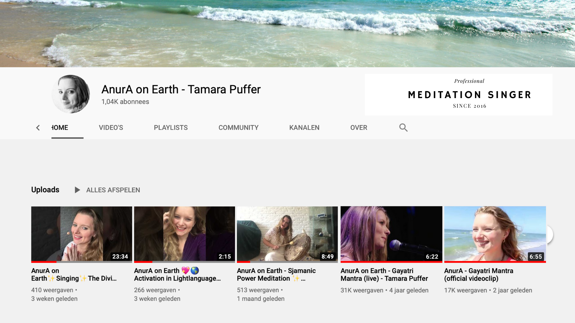The width and height of the screenshot is (575, 323).
Task: Play the 8:49 drum meditation thumbnail
Action: pyautogui.click(x=287, y=234)
